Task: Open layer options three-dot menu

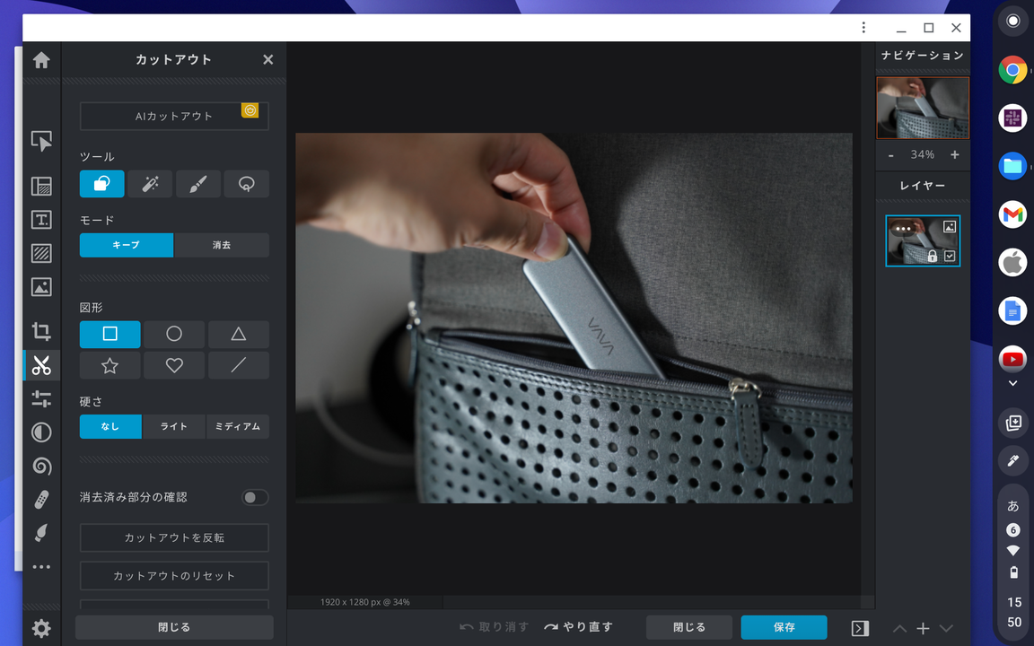Action: tap(904, 229)
